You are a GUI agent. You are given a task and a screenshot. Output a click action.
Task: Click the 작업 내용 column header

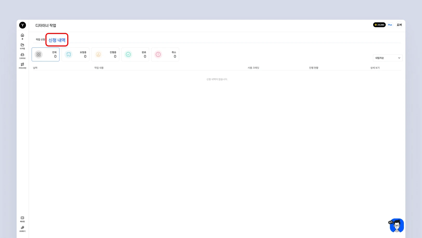pyautogui.click(x=99, y=68)
